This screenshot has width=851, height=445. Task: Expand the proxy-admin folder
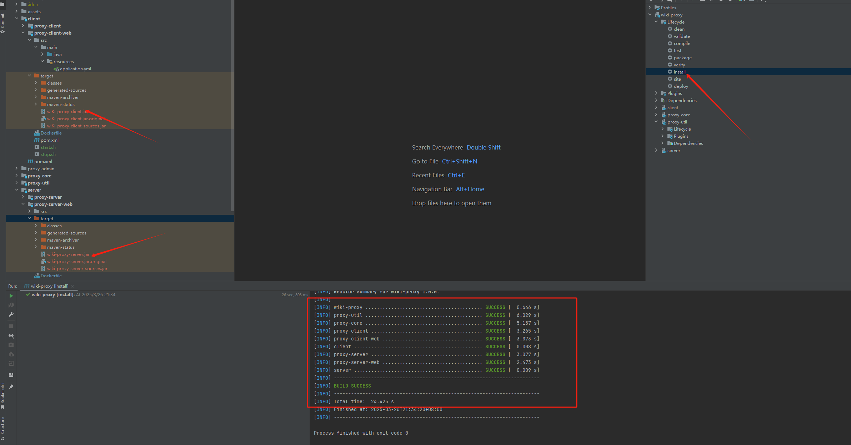tap(16, 168)
